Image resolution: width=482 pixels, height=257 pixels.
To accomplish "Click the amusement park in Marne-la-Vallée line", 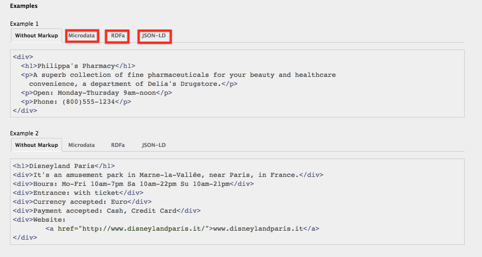I will click(x=168, y=175).
